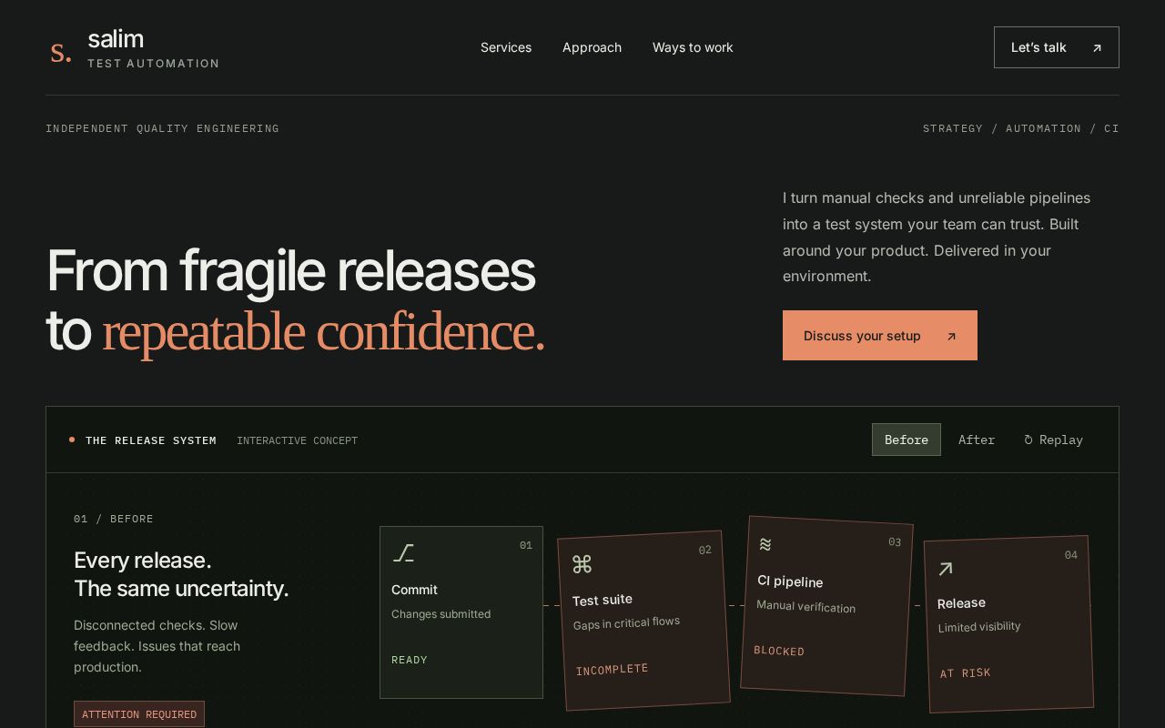1165x728 pixels.
Task: Click the INTERACTIVE CONCEPT label
Action: (297, 440)
